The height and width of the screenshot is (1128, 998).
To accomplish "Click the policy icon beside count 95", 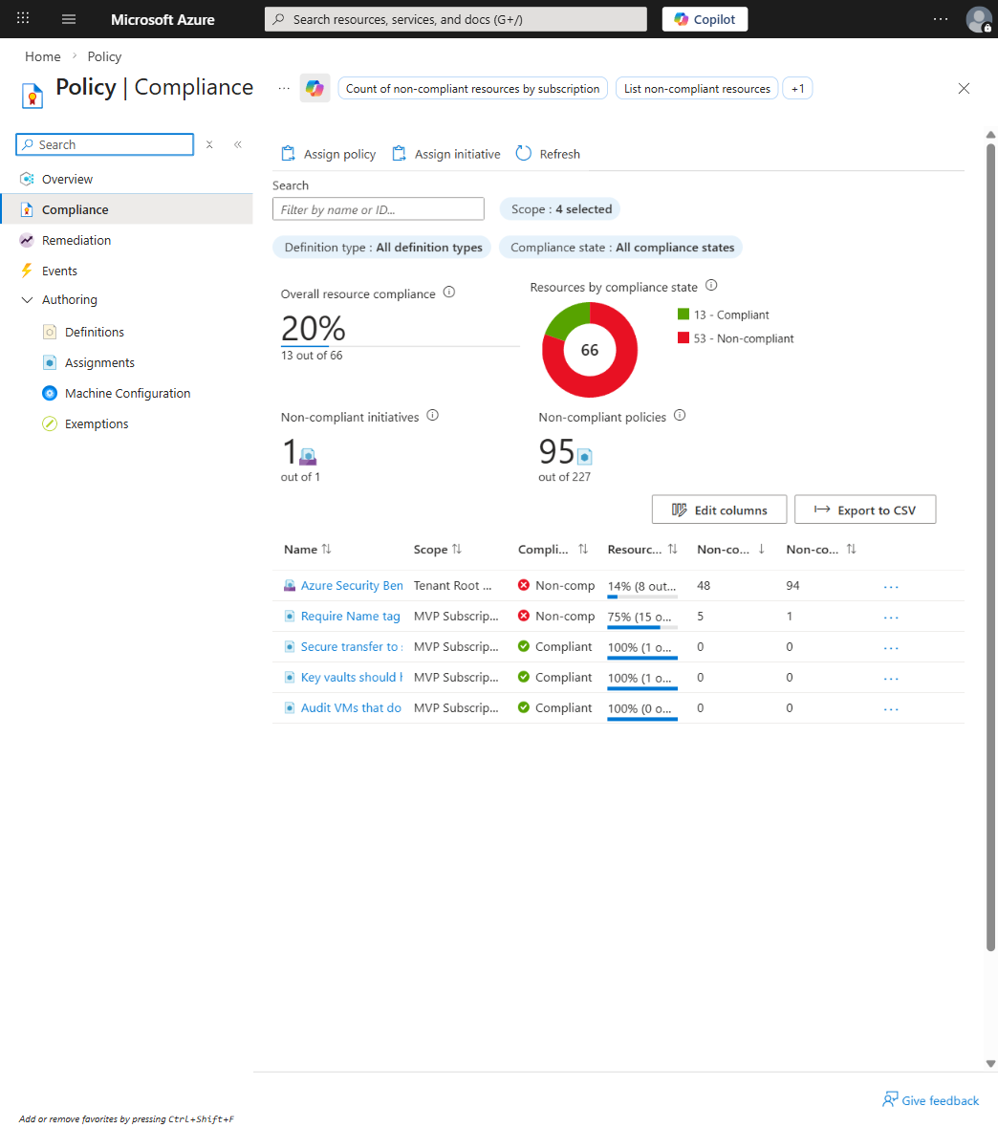I will coord(585,456).
